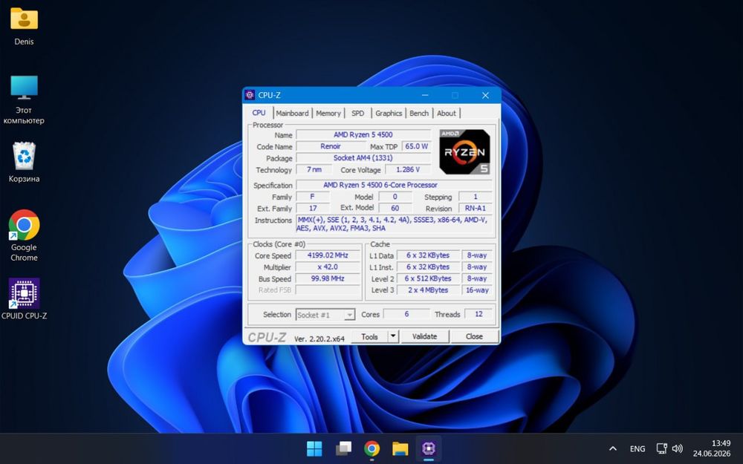Viewport: 743px width, 464px height.
Task: Click the Level 3 16-way field
Action: 477,290
